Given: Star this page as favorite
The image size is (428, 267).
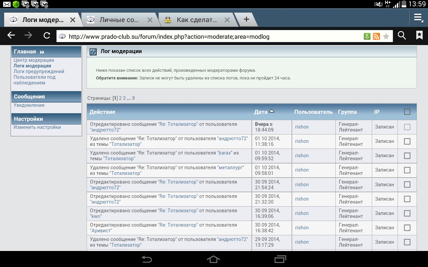Looking at the screenshot, I should click(386, 36).
